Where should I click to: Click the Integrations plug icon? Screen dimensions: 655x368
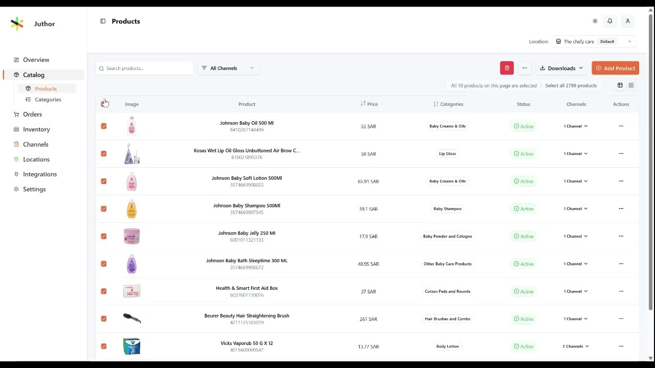[x=16, y=174]
